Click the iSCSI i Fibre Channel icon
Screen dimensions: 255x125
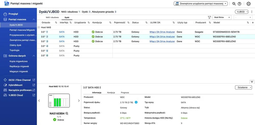coord(5,80)
